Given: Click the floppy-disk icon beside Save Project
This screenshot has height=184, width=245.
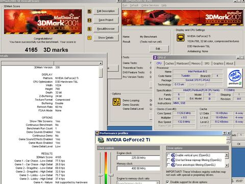Looking at the screenshot, I should [x=89, y=20].
